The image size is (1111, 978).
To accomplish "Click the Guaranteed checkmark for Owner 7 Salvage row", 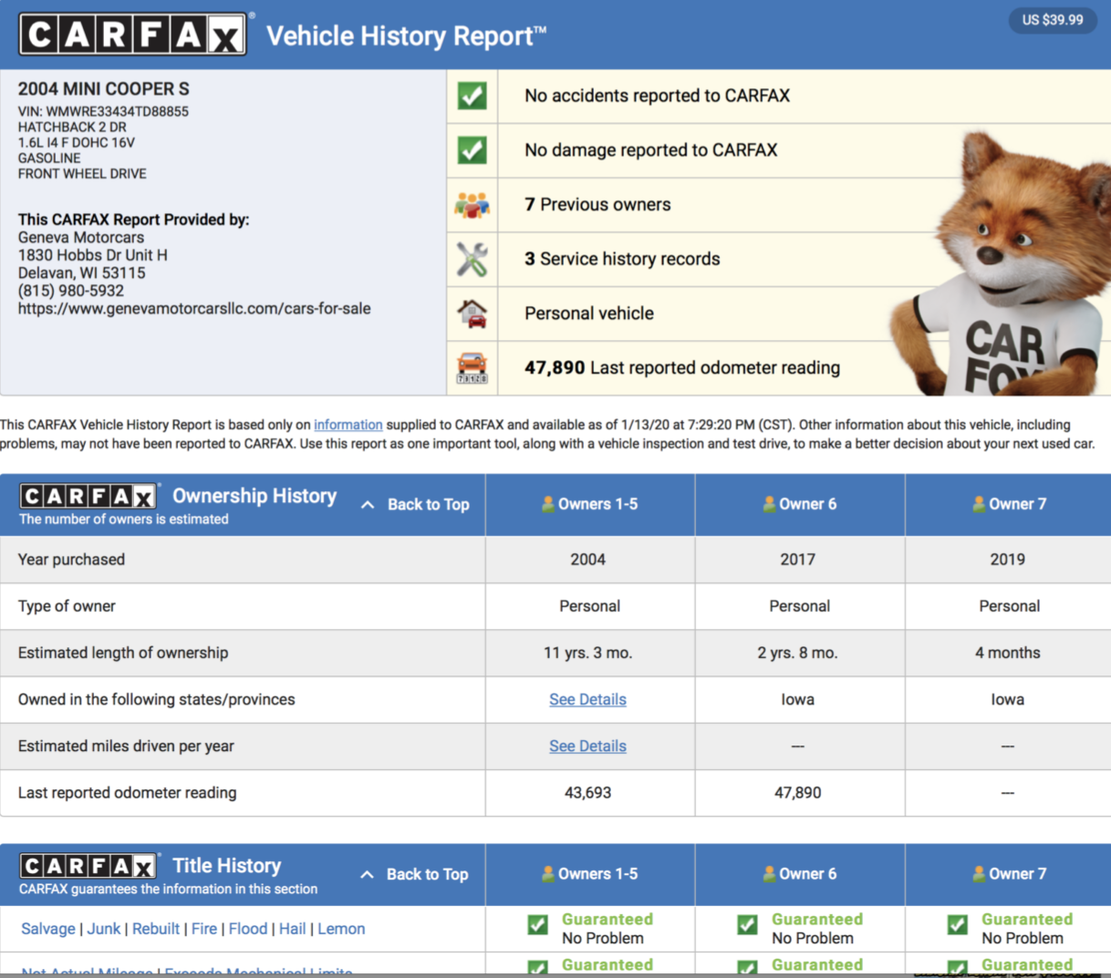I will point(958,925).
